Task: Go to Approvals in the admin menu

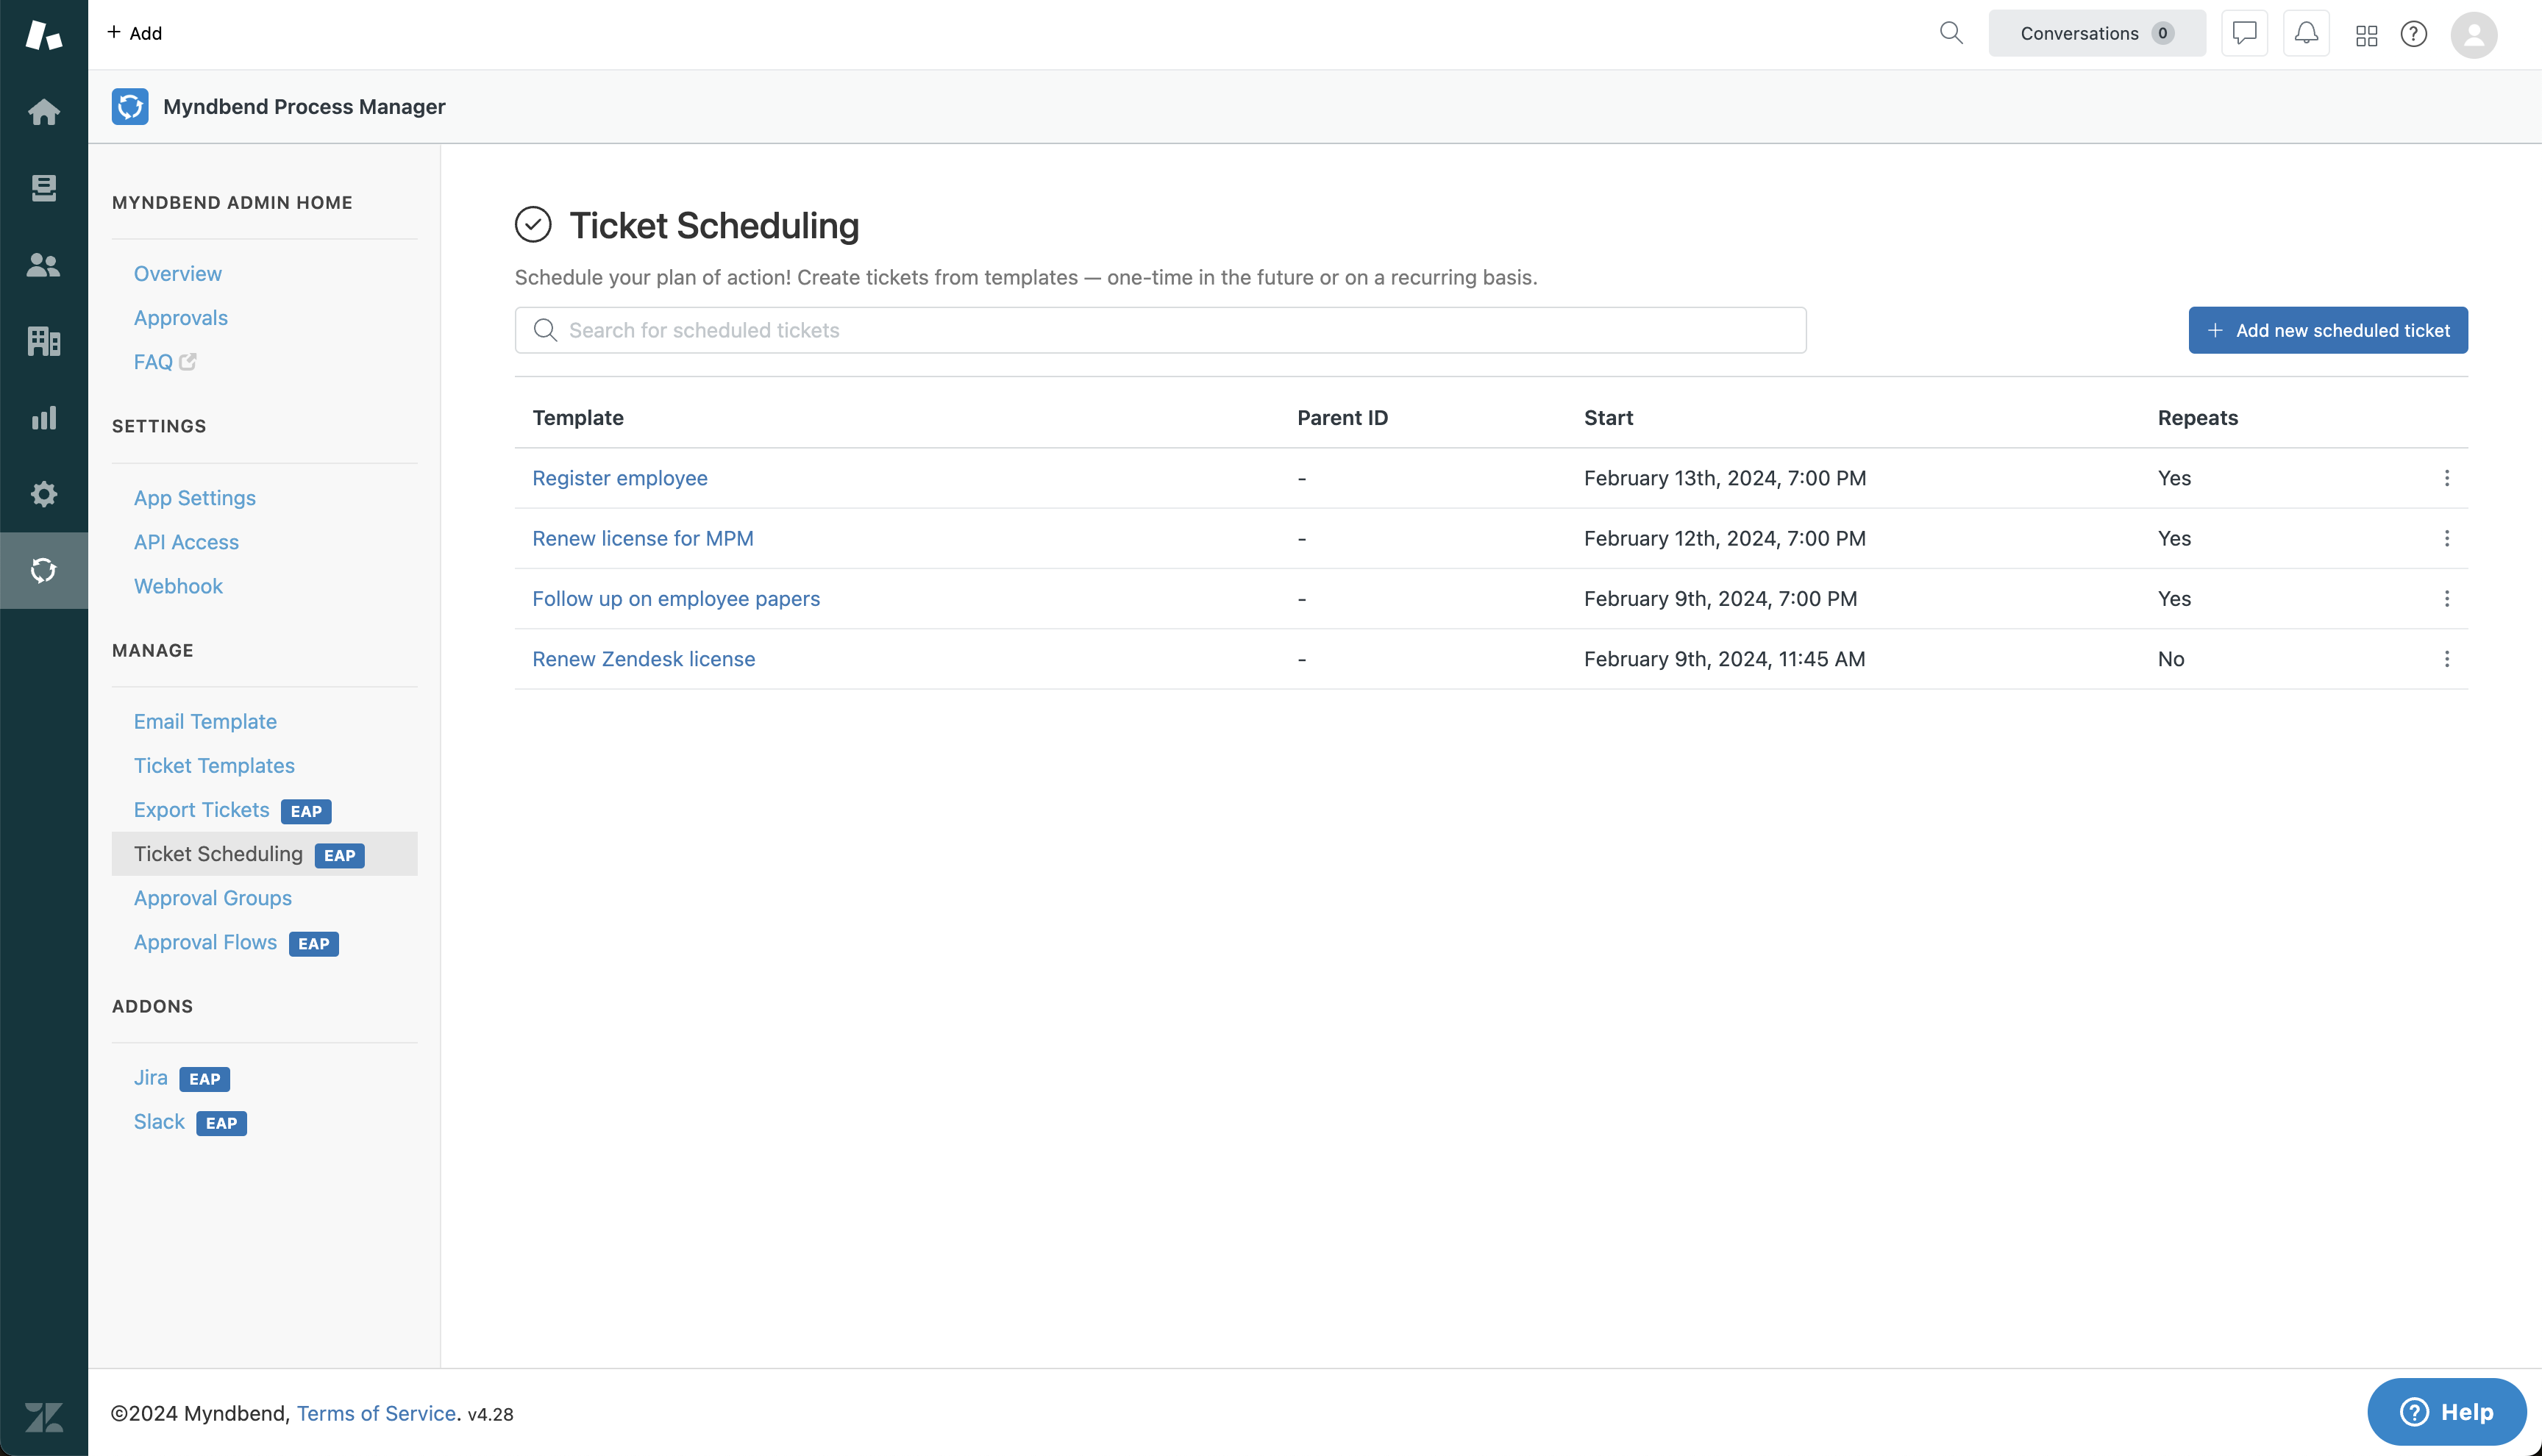Action: (181, 317)
